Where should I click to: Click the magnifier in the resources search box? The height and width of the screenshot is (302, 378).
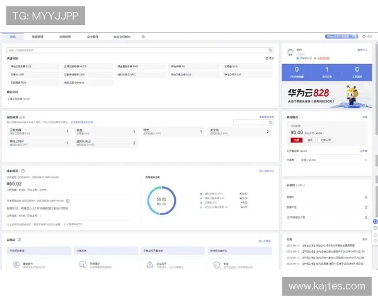(271, 122)
